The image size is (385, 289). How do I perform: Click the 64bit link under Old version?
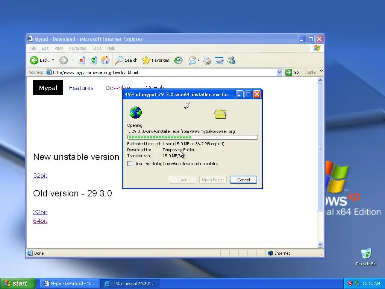40,221
